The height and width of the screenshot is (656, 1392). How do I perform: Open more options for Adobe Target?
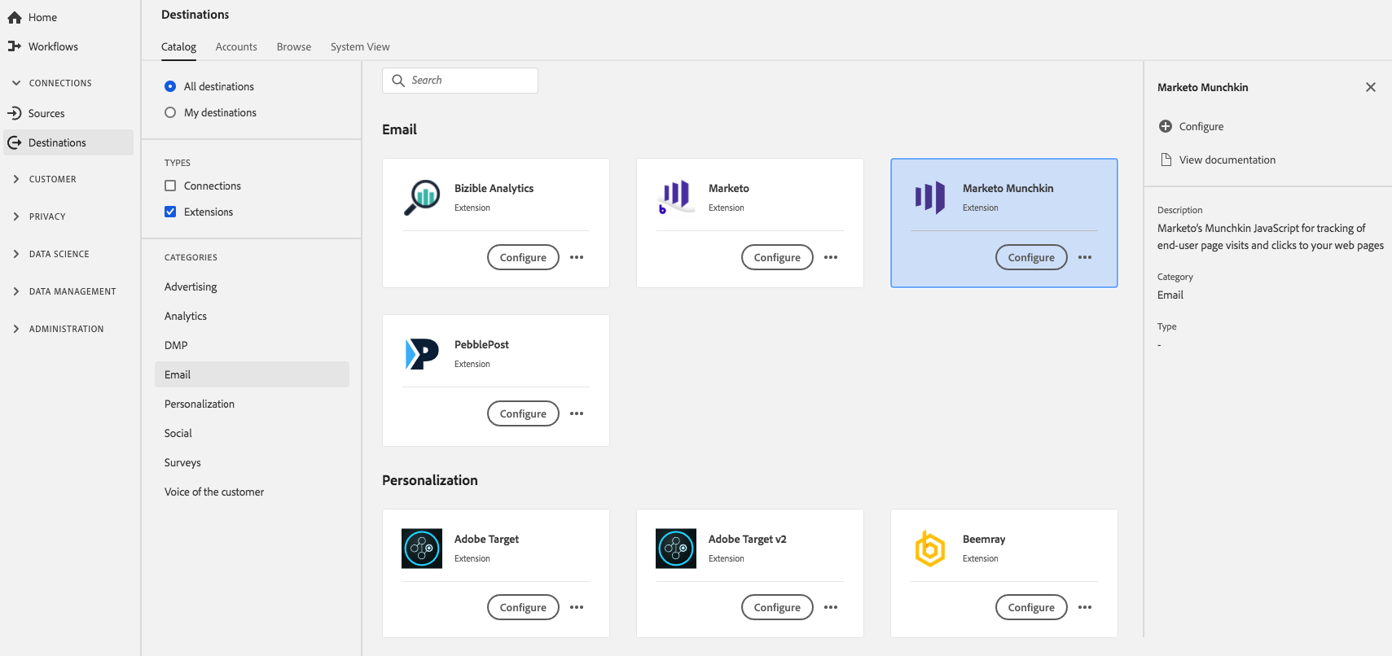(577, 607)
